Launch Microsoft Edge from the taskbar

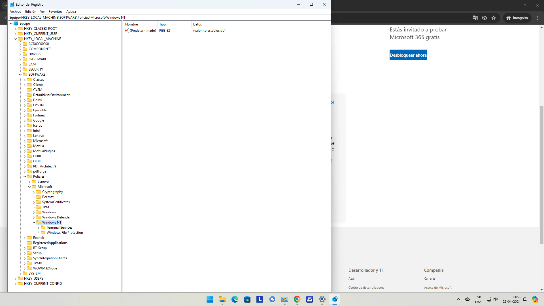click(x=235, y=299)
